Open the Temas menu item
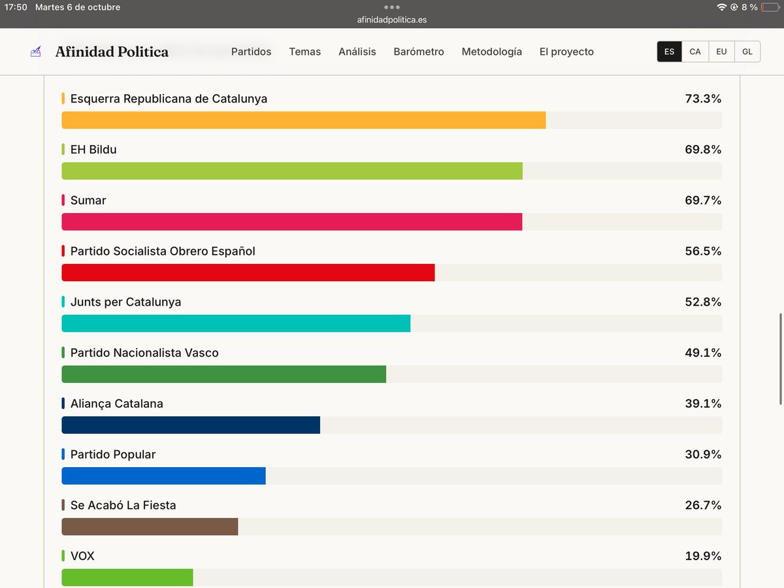This screenshot has height=588, width=784. [305, 52]
